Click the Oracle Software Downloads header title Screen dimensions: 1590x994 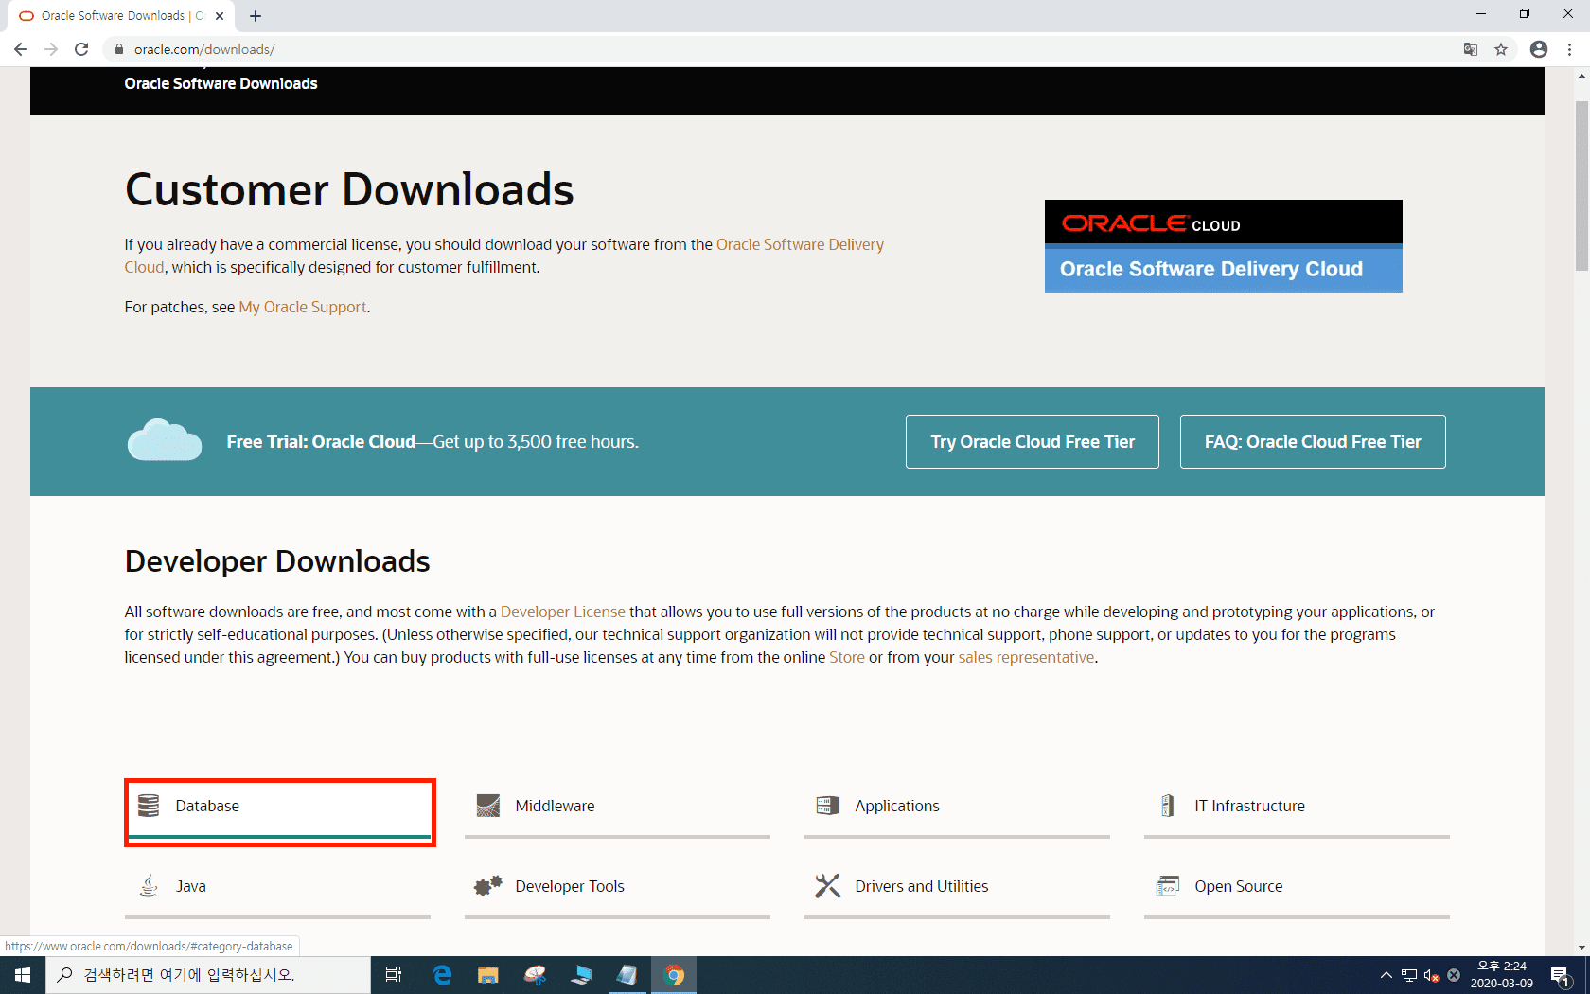[221, 83]
